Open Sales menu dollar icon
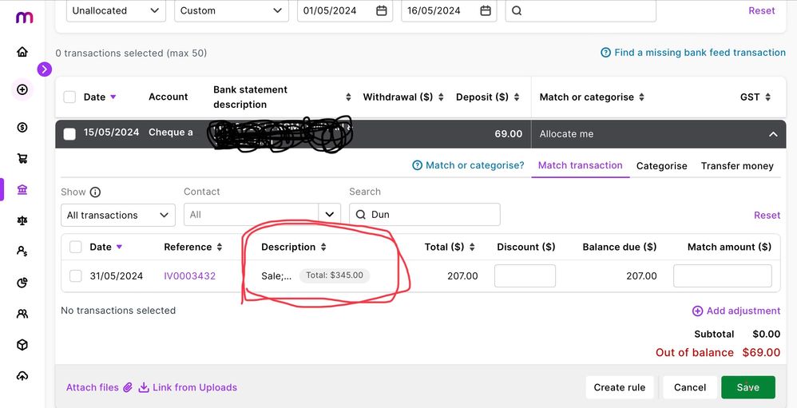The image size is (797, 408). (22, 127)
